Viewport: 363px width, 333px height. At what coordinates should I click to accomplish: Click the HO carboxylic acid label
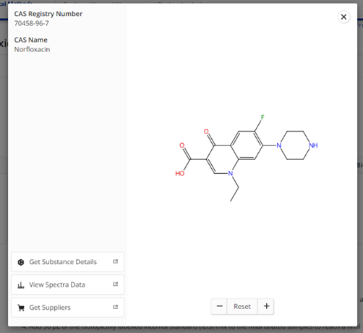click(x=180, y=173)
